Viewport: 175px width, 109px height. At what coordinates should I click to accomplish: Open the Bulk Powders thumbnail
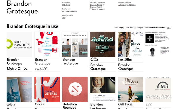19,44
